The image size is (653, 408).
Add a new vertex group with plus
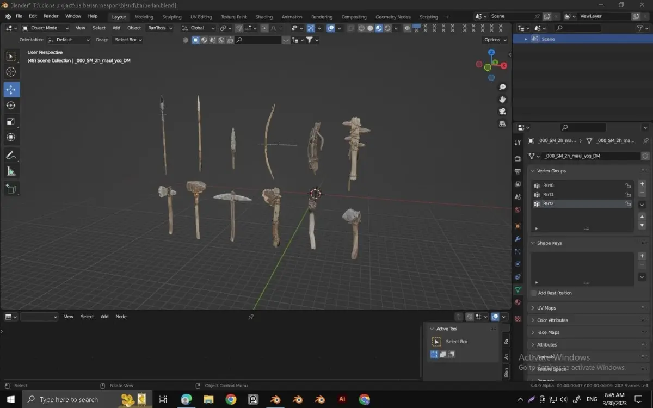click(x=642, y=184)
